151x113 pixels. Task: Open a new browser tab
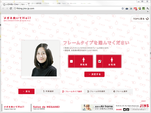click(31, 5)
